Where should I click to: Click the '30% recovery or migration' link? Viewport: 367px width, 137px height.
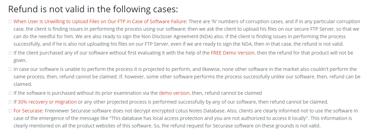pyautogui.click(x=47, y=102)
